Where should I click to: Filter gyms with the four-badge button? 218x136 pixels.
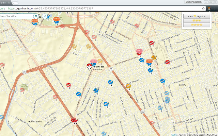pos(197,25)
